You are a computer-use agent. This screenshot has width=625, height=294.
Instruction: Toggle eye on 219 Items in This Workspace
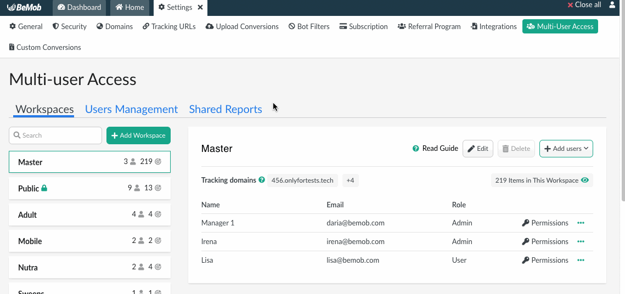(585, 180)
